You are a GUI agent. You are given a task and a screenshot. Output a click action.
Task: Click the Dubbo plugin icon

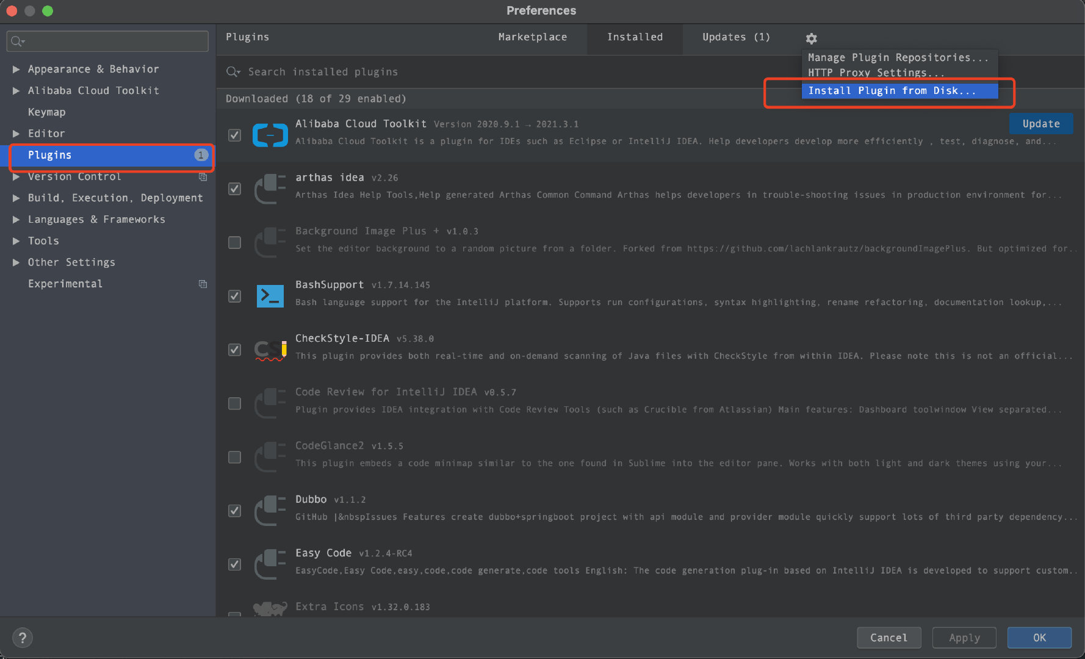tap(270, 511)
